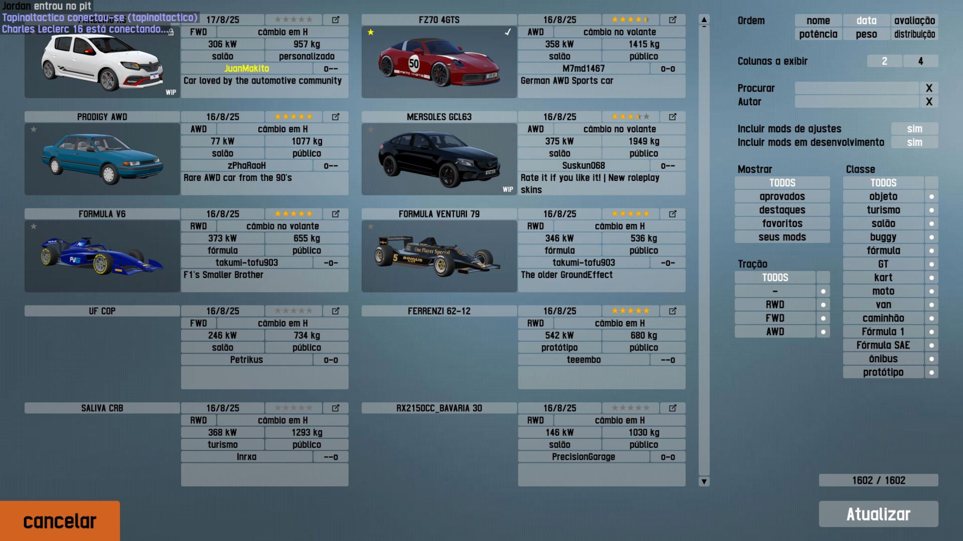Clear the Autor field with X
963x541 pixels.
929,102
